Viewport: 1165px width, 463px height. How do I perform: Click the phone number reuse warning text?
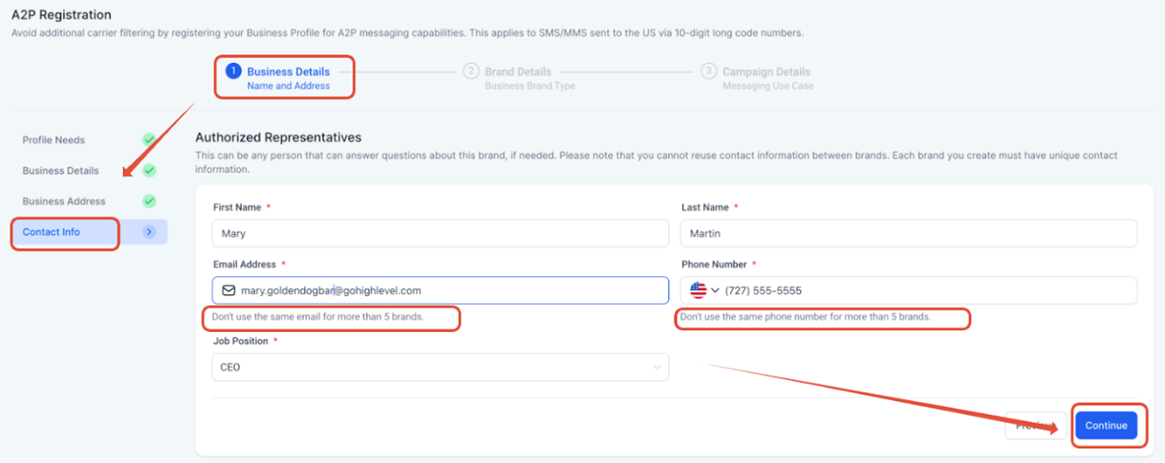[x=805, y=316]
